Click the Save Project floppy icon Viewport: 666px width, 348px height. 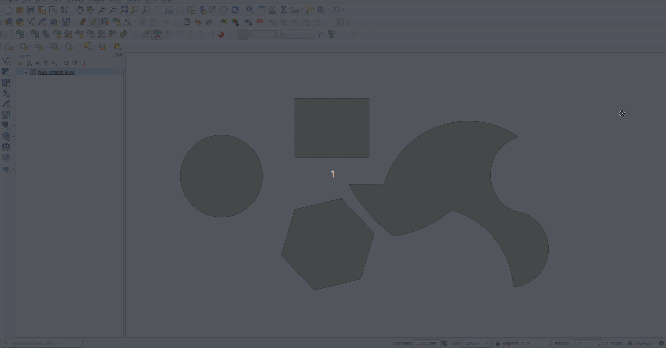tap(31, 10)
